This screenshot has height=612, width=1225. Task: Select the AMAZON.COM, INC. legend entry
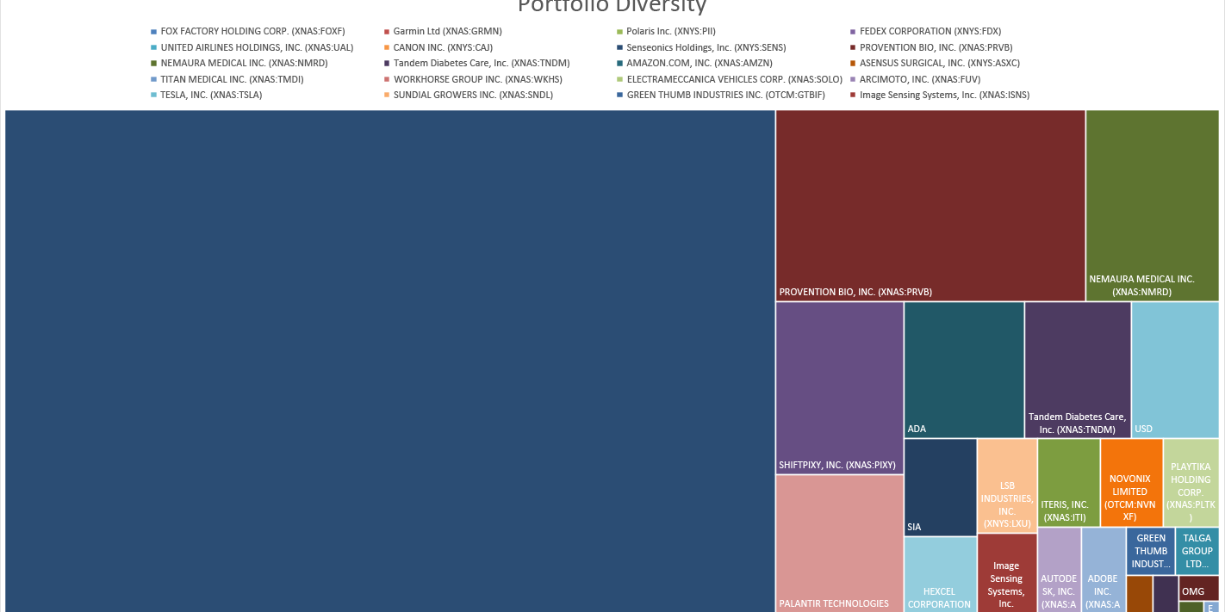pos(700,63)
